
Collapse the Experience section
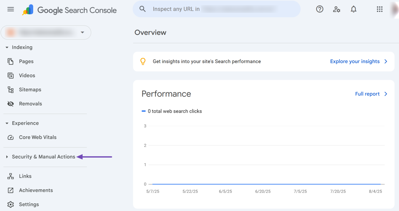(7, 123)
